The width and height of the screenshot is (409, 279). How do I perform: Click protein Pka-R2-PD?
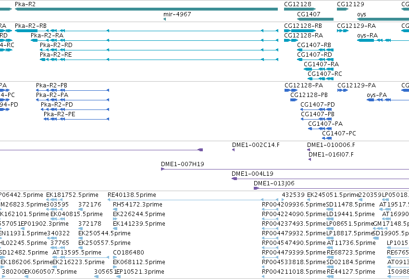75,109
